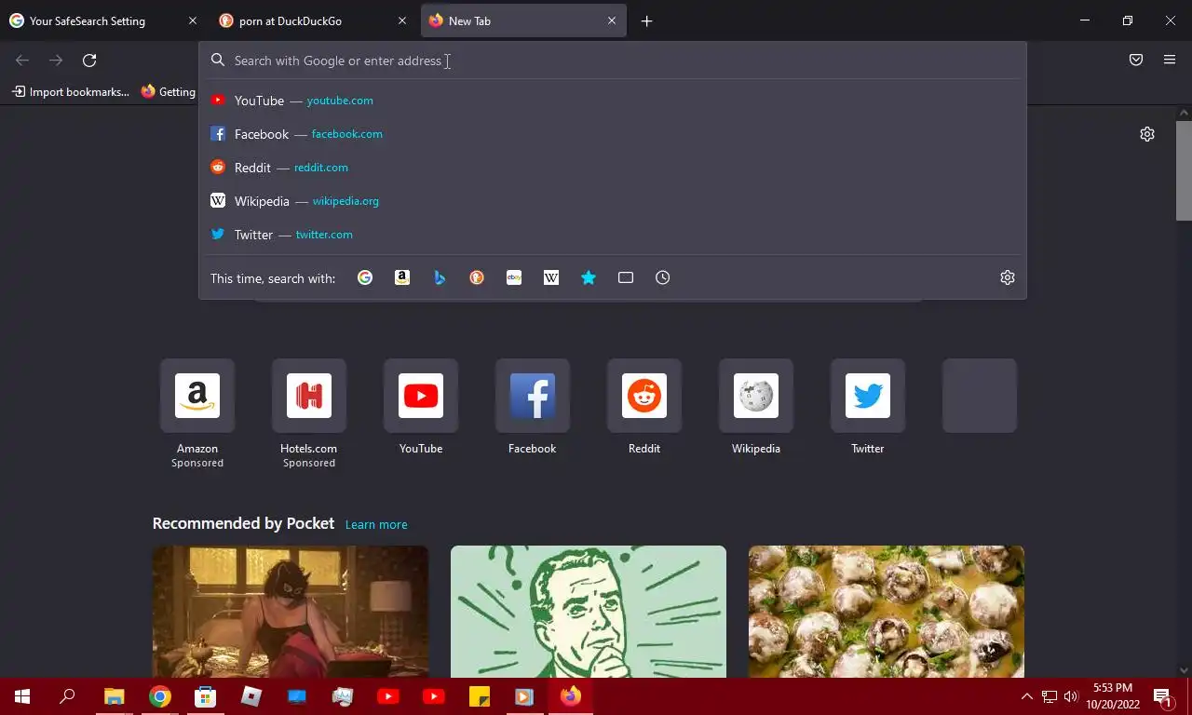Select Facebook suggestion in address dropdown
1192x715 pixels.
tap(613, 134)
